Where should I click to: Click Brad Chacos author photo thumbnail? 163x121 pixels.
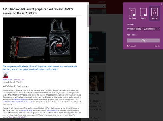click(x=6, y=75)
